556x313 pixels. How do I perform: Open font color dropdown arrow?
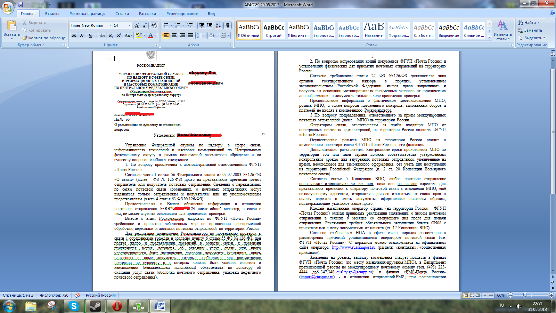click(x=156, y=35)
